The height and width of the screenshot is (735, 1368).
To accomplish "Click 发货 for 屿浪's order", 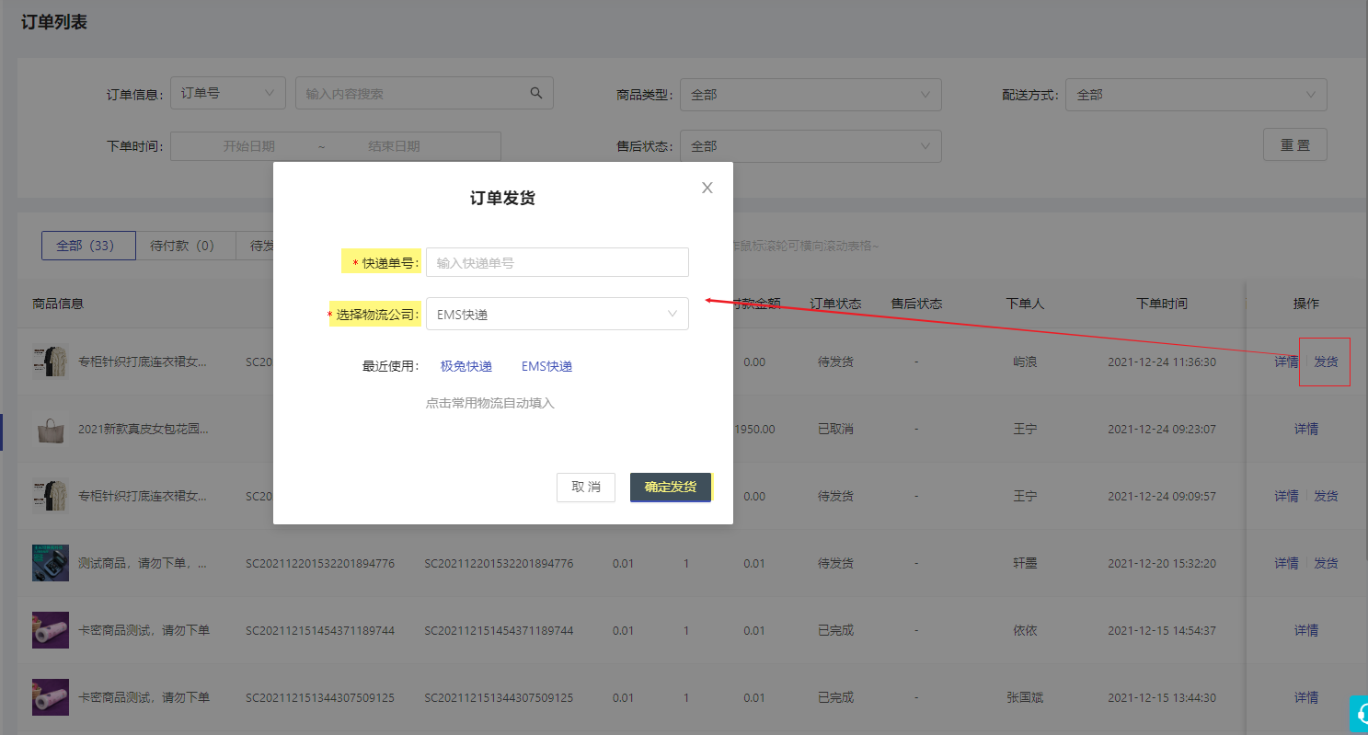I will pyautogui.click(x=1326, y=362).
